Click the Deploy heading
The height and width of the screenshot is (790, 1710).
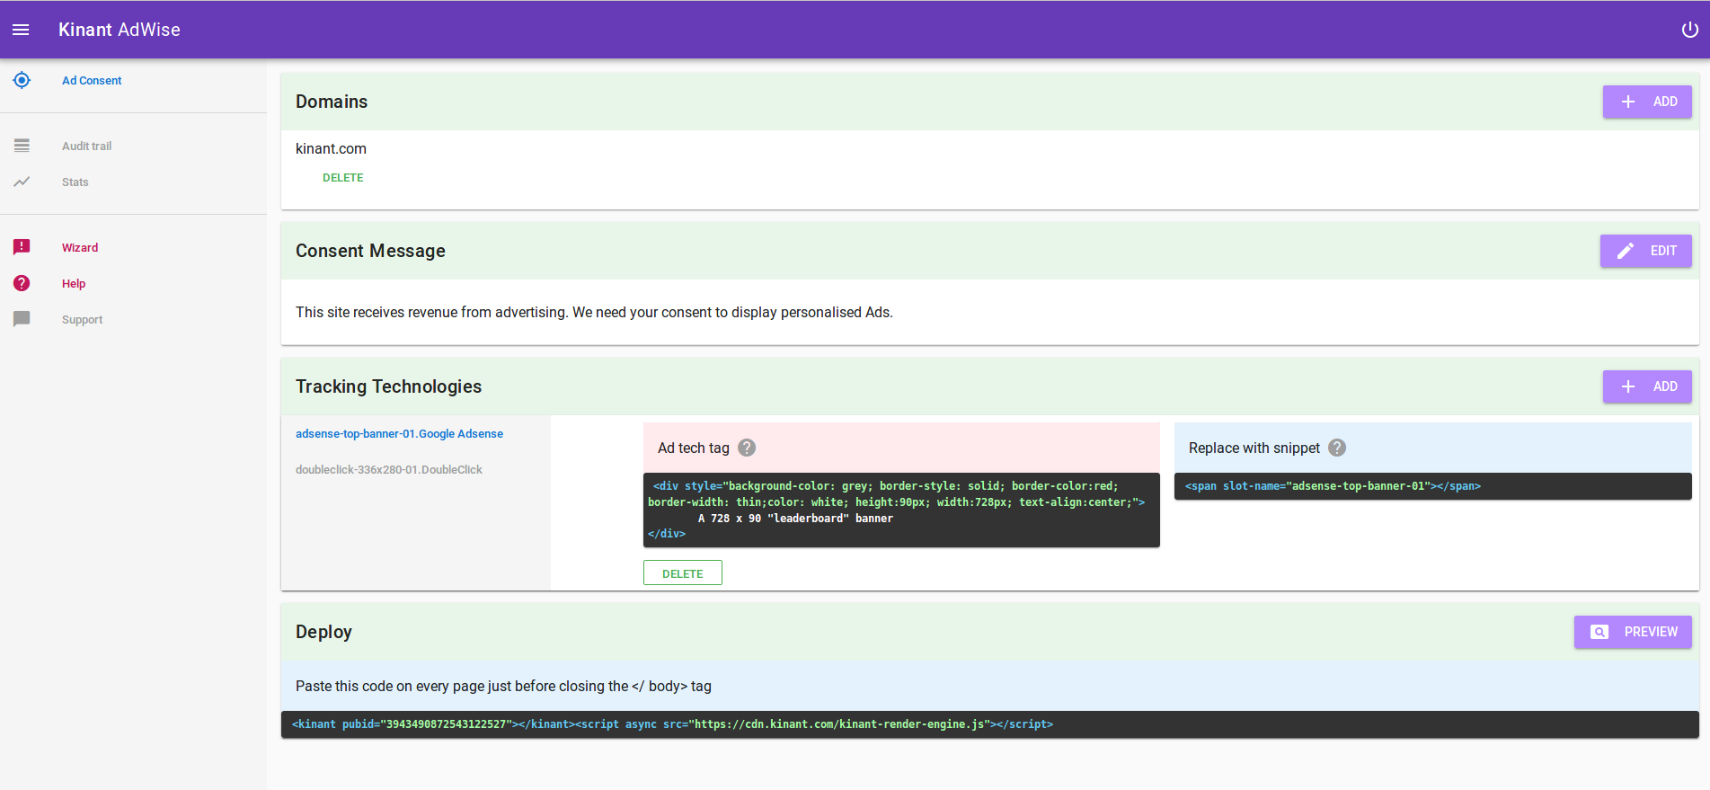pyautogui.click(x=323, y=632)
